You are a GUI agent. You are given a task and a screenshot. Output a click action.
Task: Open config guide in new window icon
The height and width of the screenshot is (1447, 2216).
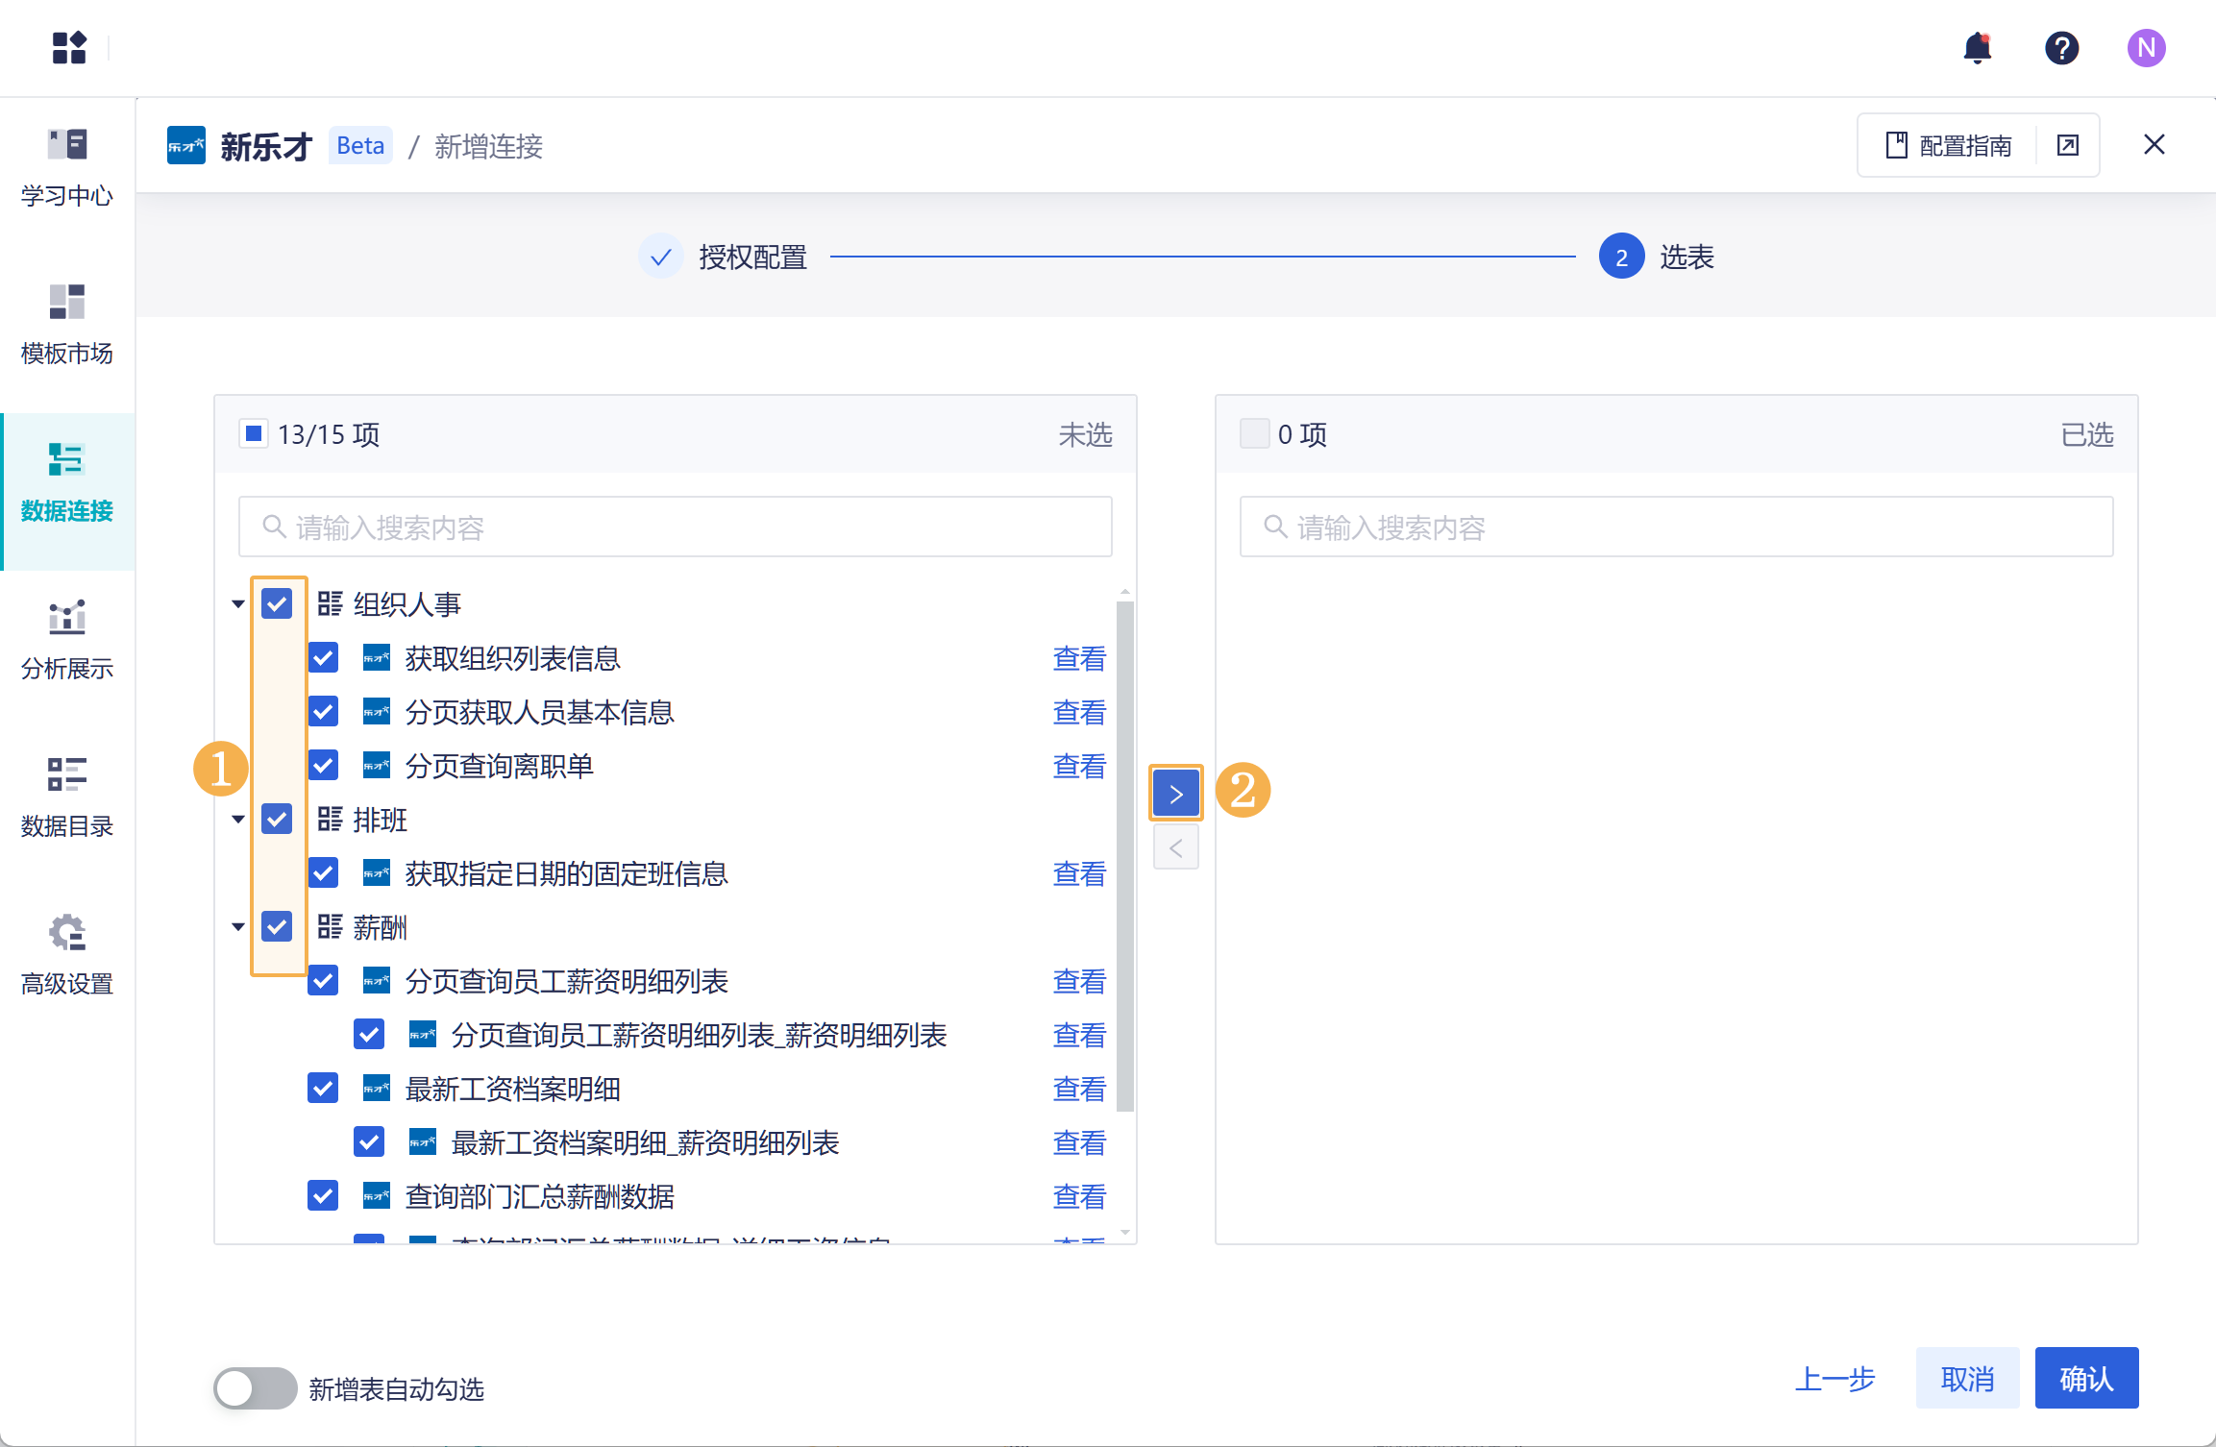point(2067,145)
